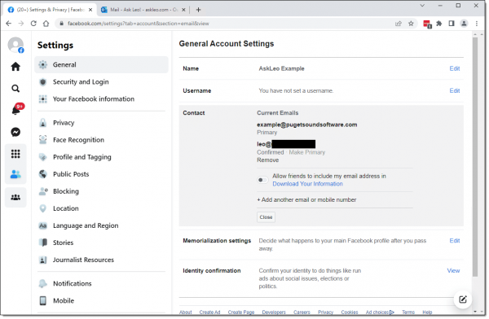Viewport: 489px width, 319px height.
Task: Open Language and Region settings
Action: click(x=101, y=225)
